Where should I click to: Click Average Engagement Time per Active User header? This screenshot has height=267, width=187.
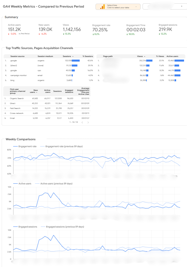pyautogui.click(x=83, y=91)
